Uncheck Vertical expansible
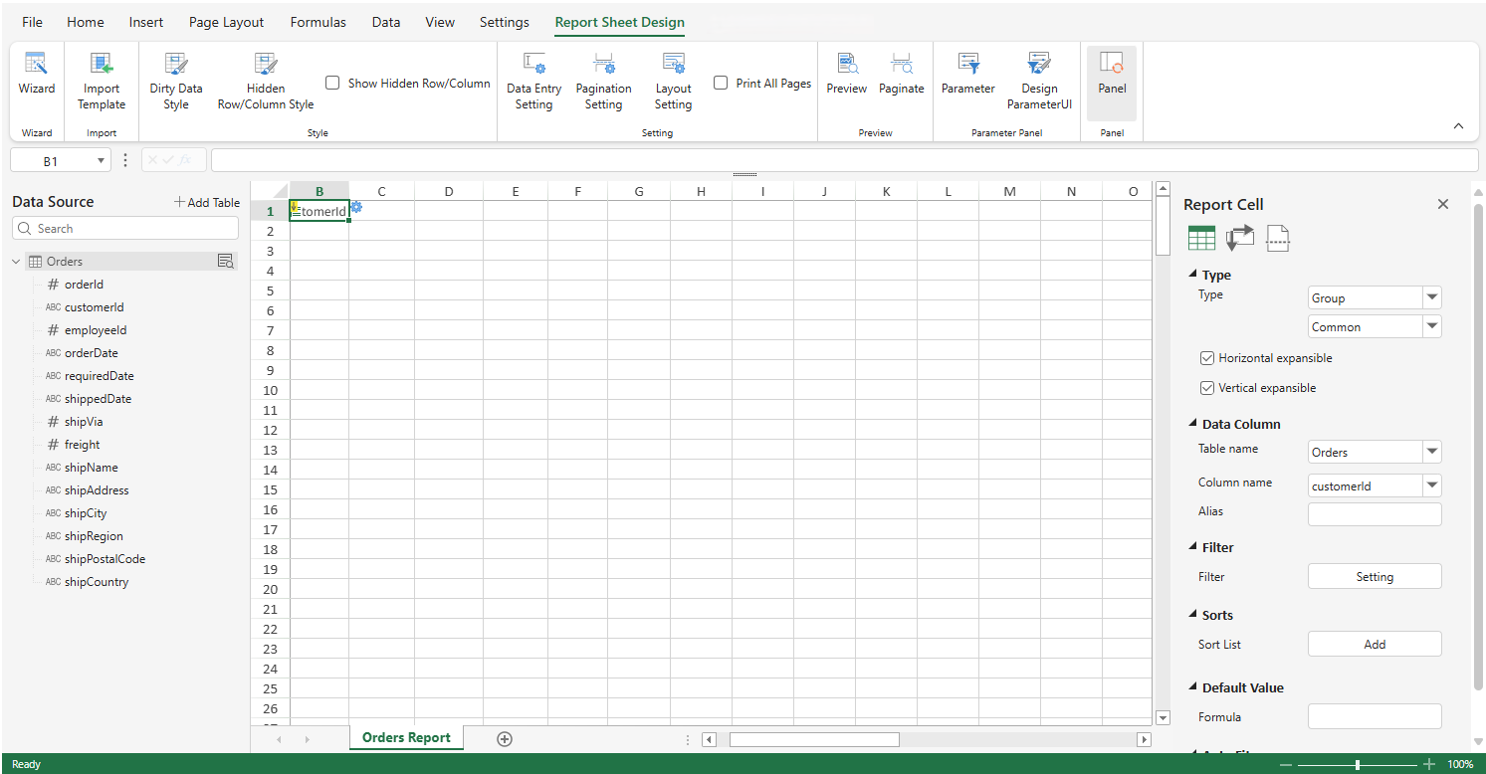This screenshot has width=1486, height=774. [1207, 388]
